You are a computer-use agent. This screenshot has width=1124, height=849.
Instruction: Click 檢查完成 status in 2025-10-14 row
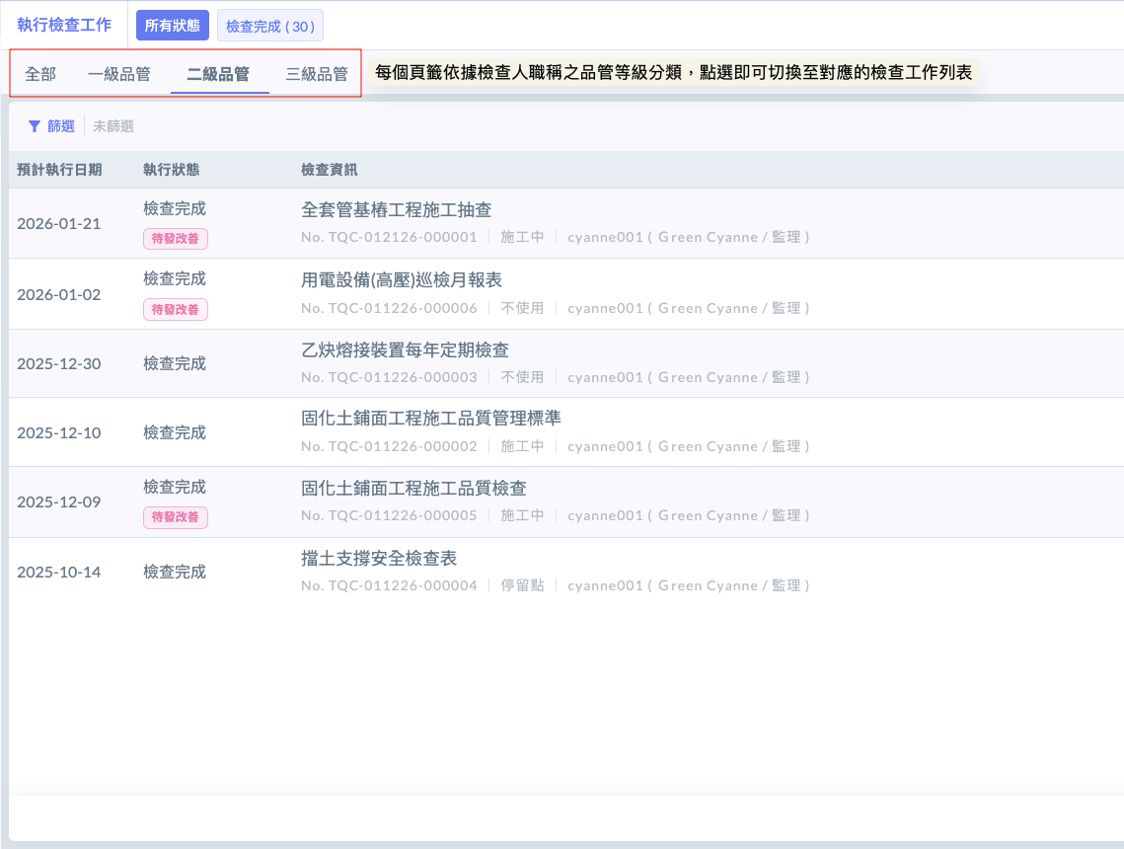[x=175, y=573]
